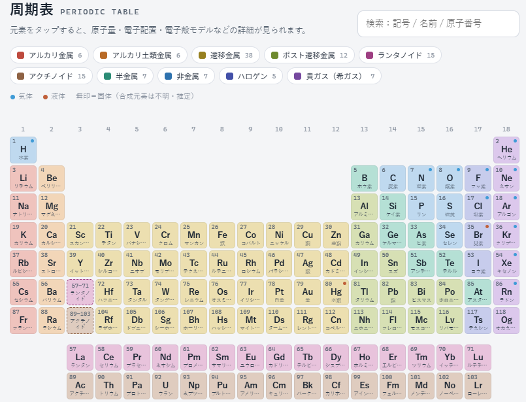
Task: Open the uranium U element tile
Action: (165, 386)
